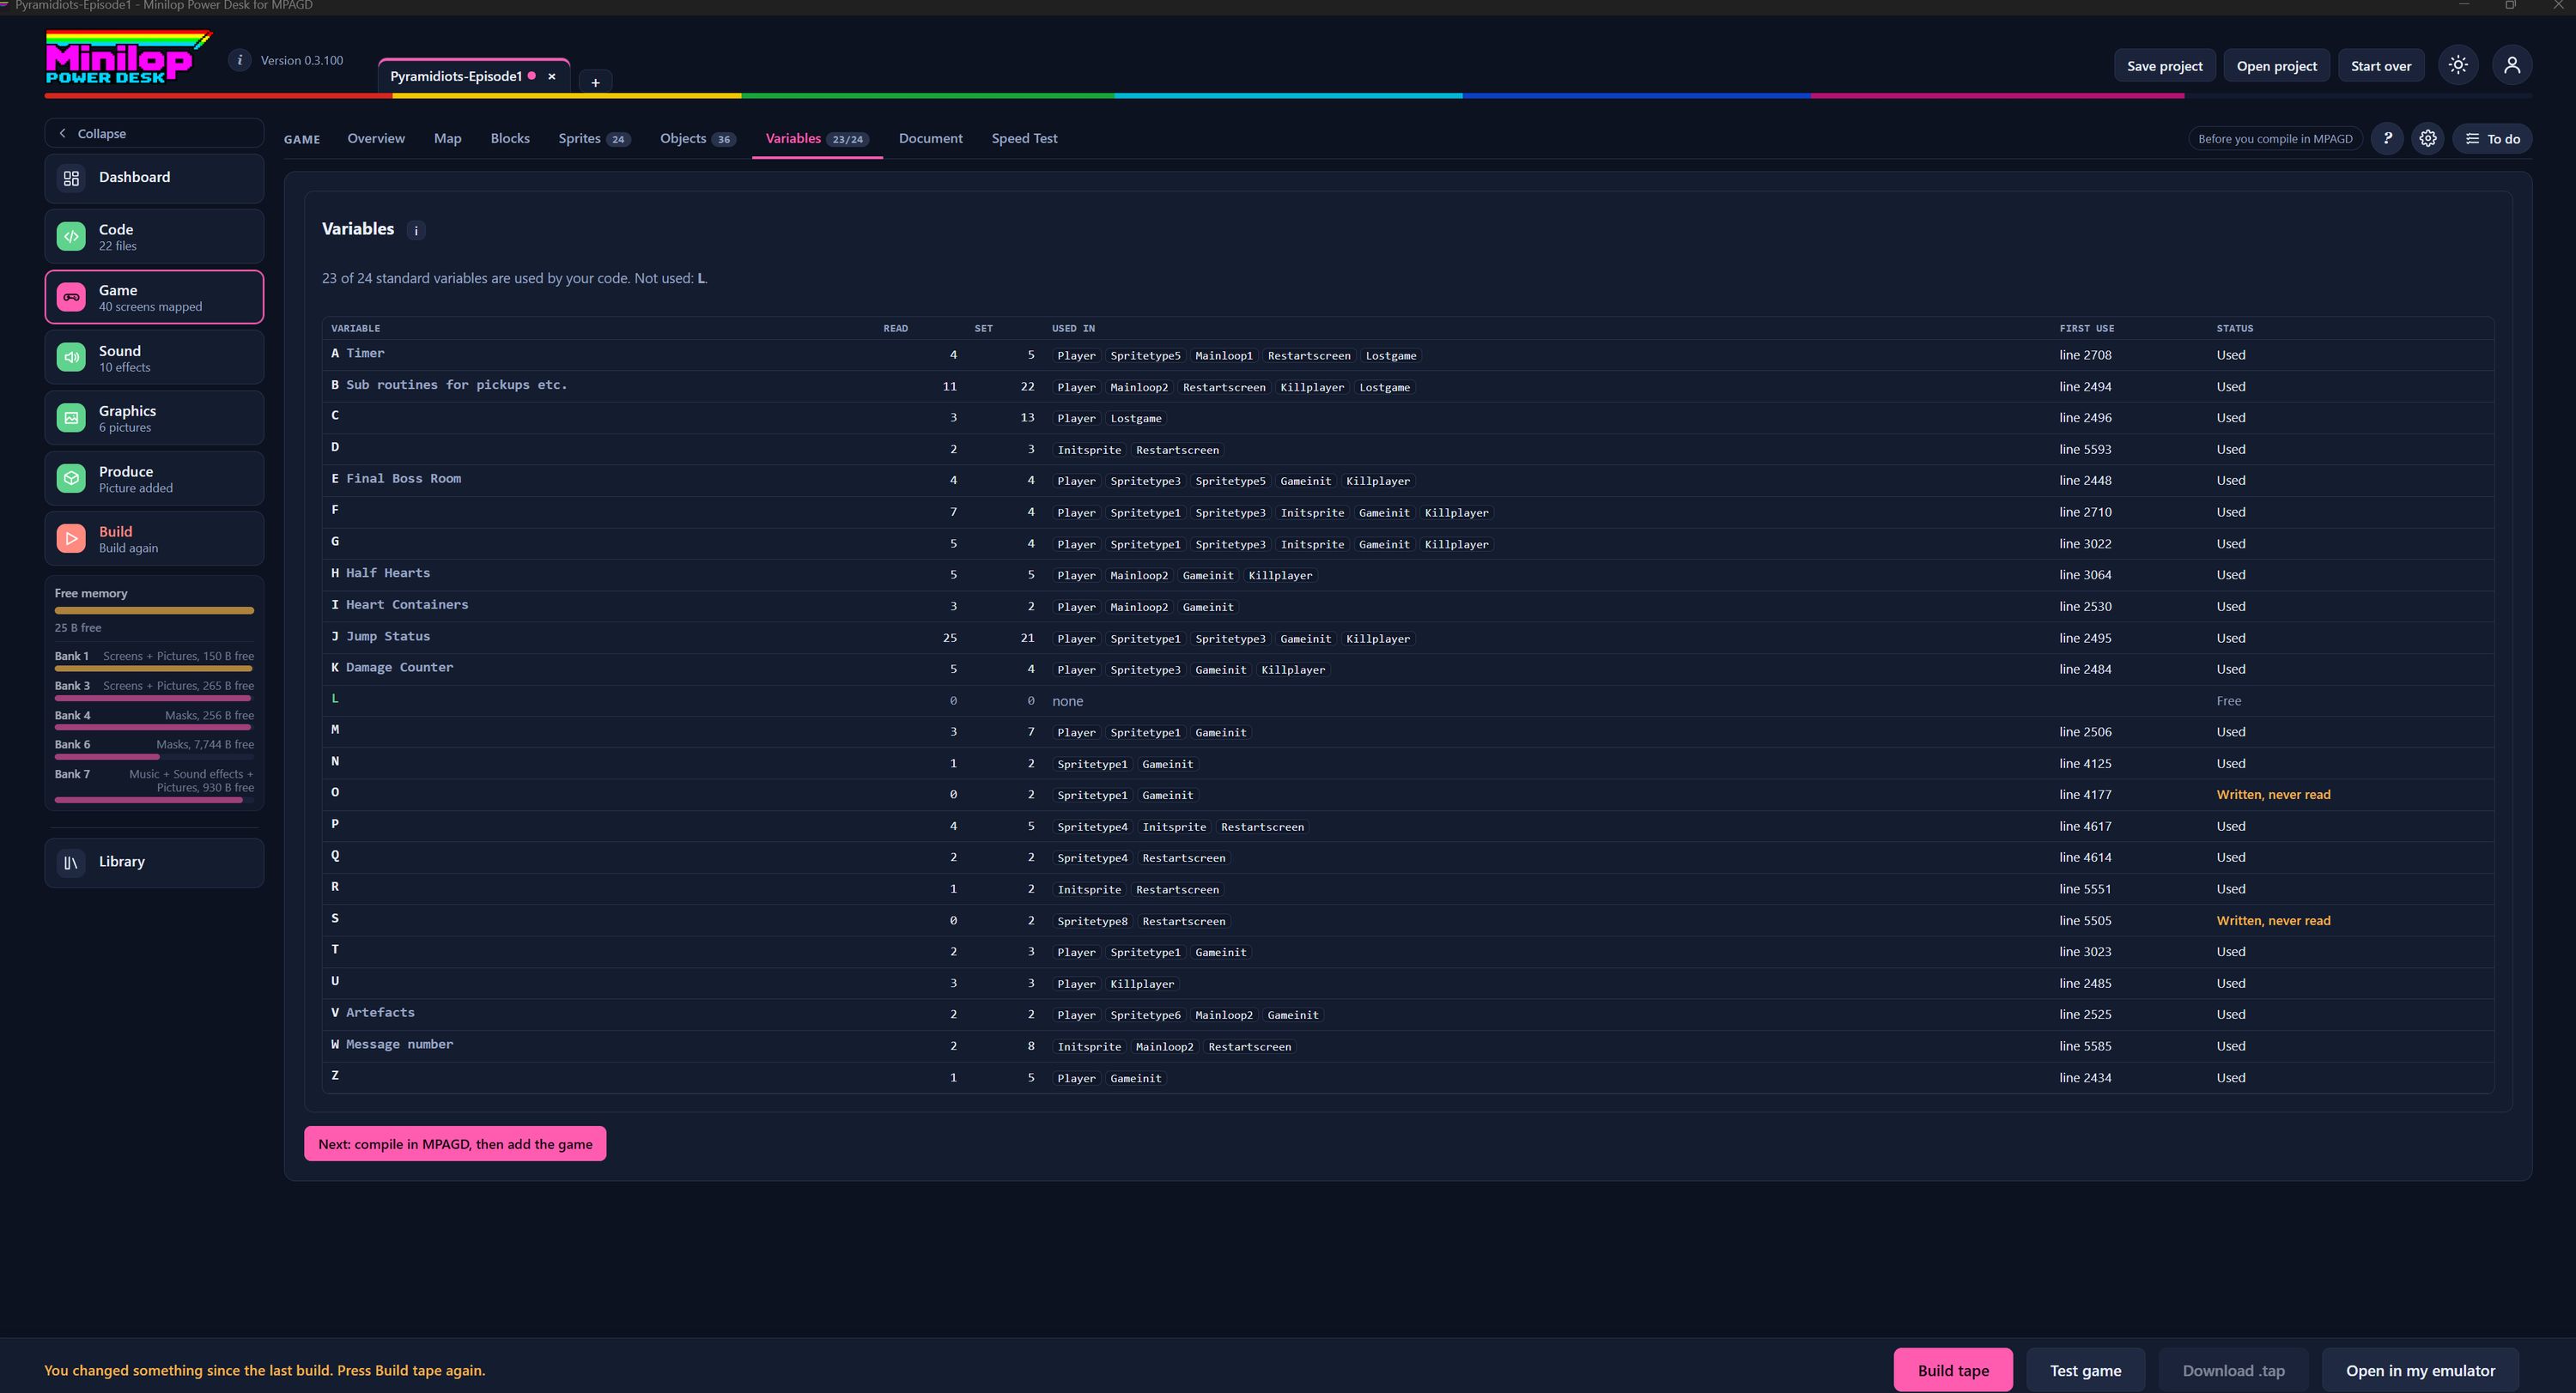The width and height of the screenshot is (2576, 1393).
Task: Click Spritetype6 tag in Artefacts row
Action: click(1145, 1015)
